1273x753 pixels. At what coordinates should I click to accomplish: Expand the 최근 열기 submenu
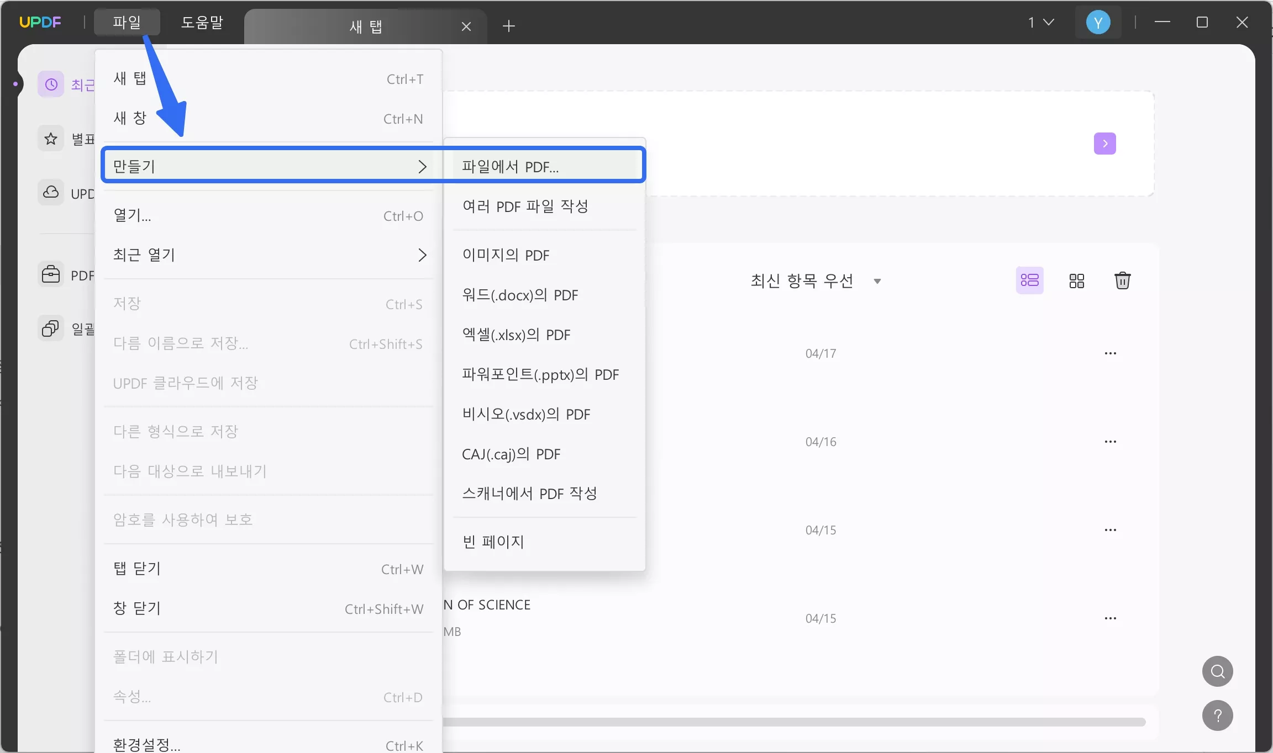point(423,255)
